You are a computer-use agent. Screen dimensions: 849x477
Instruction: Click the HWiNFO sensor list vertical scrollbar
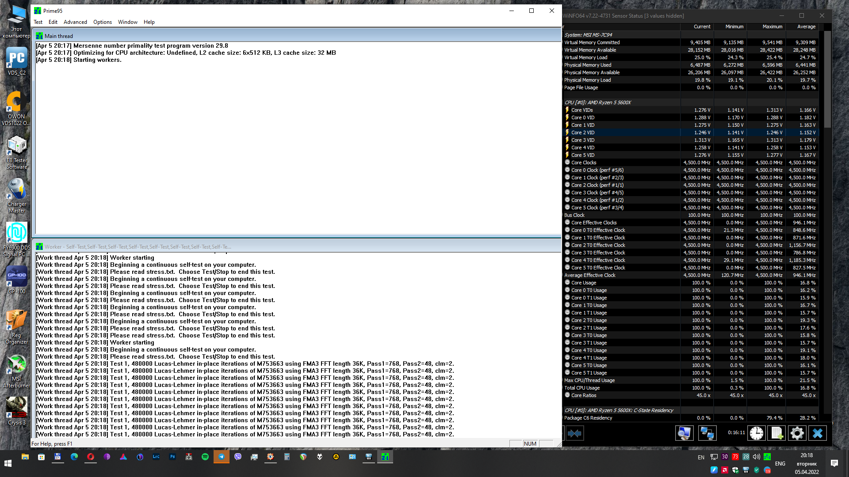[x=827, y=79]
